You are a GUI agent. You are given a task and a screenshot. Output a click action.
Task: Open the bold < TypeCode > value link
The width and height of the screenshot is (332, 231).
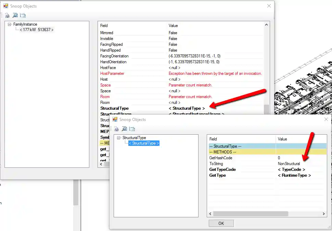pyautogui.click(x=291, y=169)
